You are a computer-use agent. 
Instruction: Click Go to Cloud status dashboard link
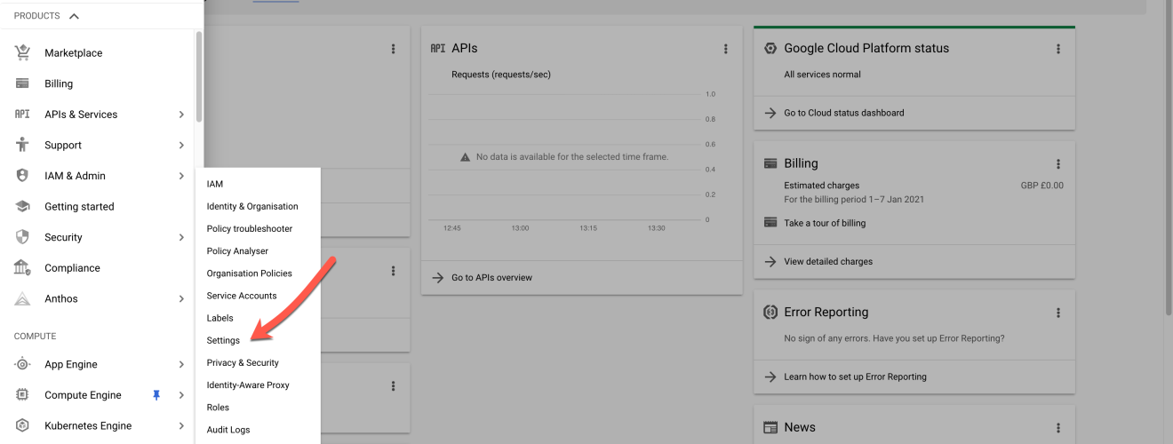[x=843, y=113]
